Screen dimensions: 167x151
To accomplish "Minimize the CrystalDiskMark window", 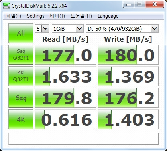I will tap(129, 4).
